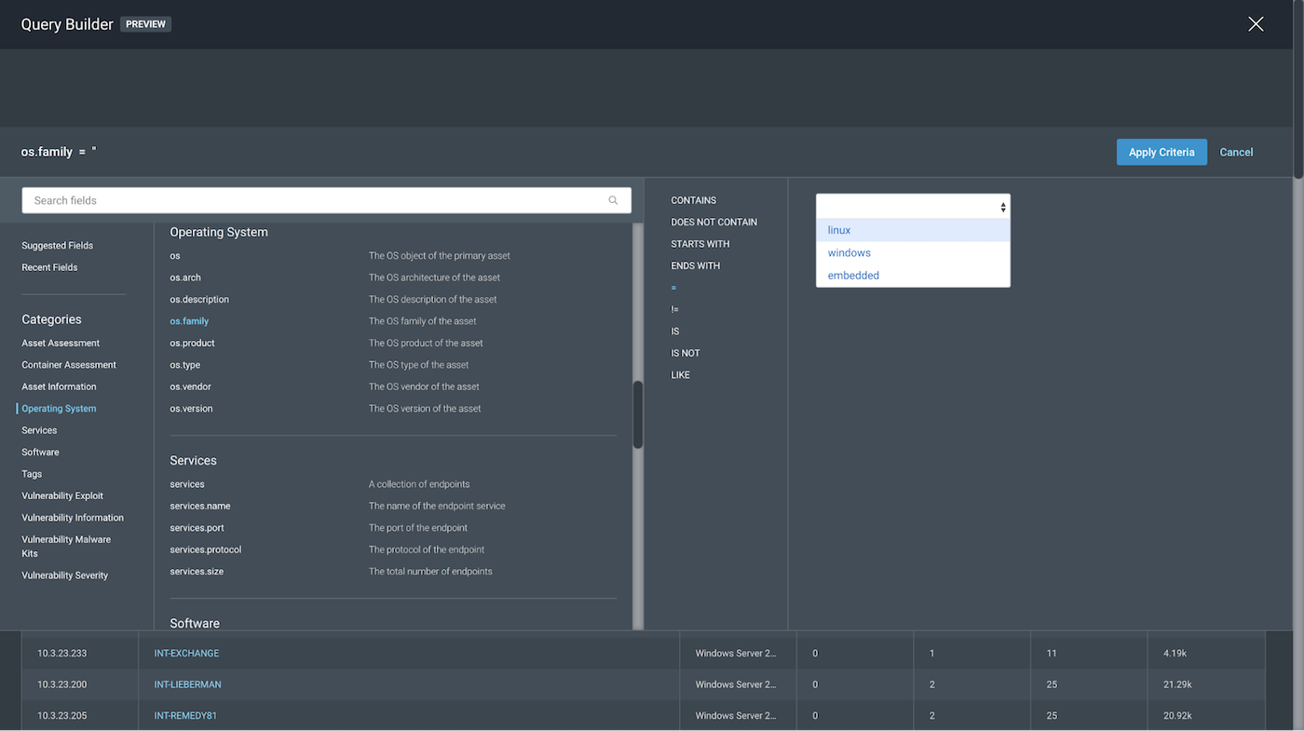Viewport: 1304px width, 731px height.
Task: Click Apply Criteria button
Action: (1161, 153)
